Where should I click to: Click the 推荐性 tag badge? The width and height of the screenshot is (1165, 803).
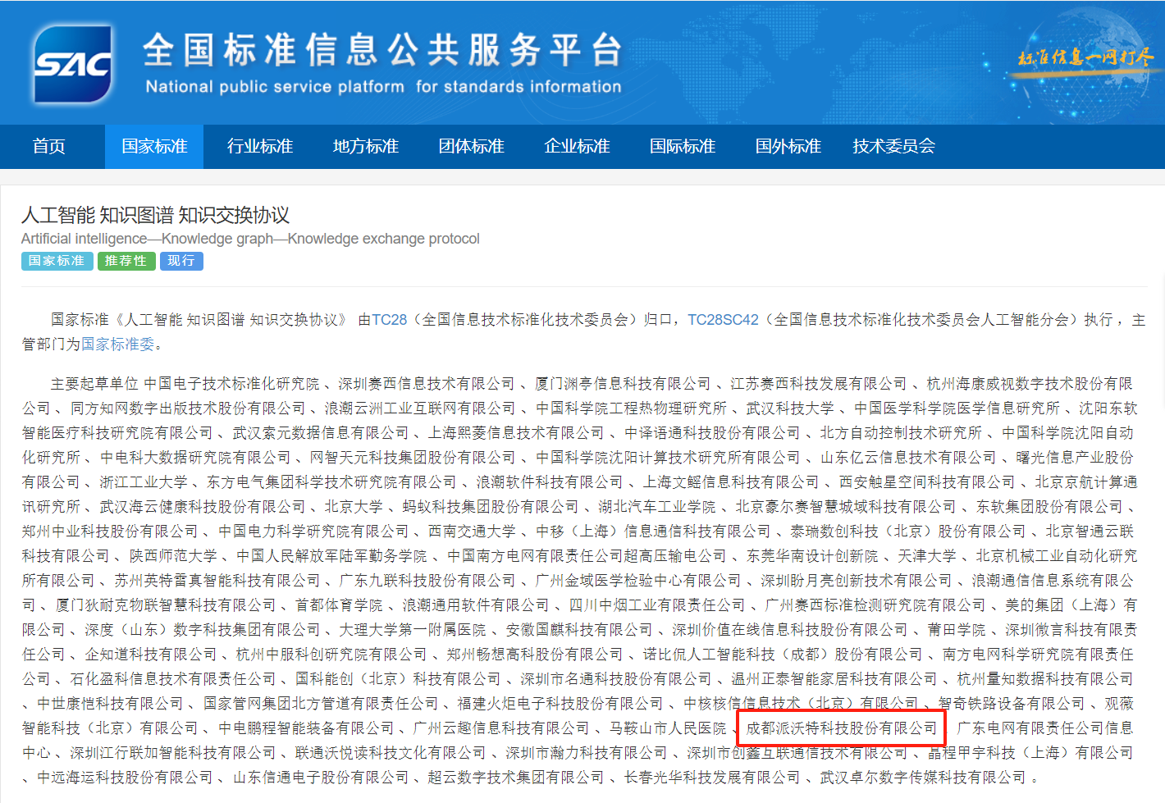click(126, 261)
